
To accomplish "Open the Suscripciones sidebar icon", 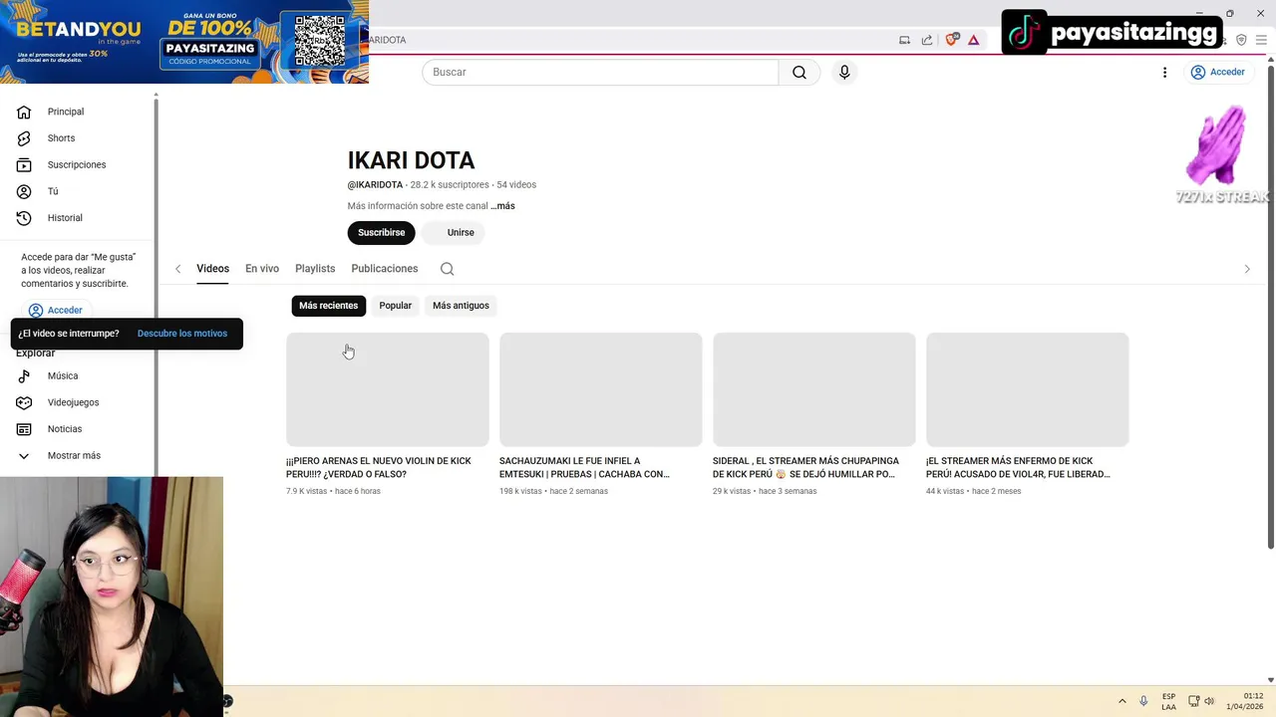I will pos(24,164).
